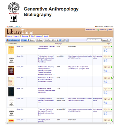Select display style B

pos(52,40)
